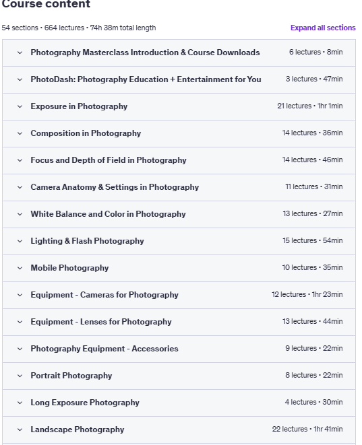The height and width of the screenshot is (445, 362).
Task: Click the Mobile Photography section title
Action: click(x=69, y=268)
